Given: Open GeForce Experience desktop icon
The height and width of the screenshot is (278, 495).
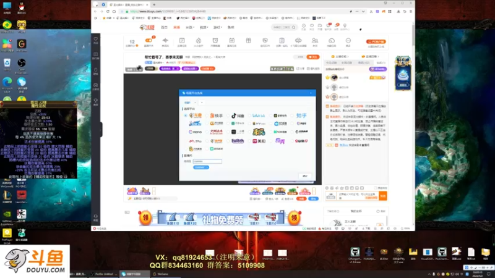Looking at the screenshot, I should point(7,217).
